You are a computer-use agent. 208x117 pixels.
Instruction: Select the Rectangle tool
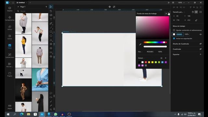pos(51,32)
